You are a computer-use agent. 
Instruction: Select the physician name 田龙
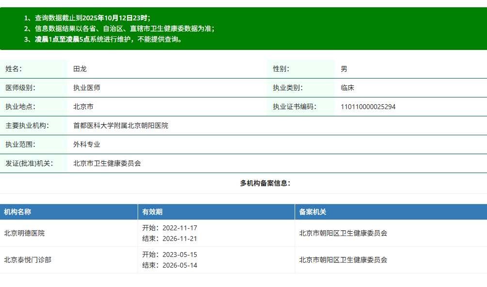tap(79, 69)
